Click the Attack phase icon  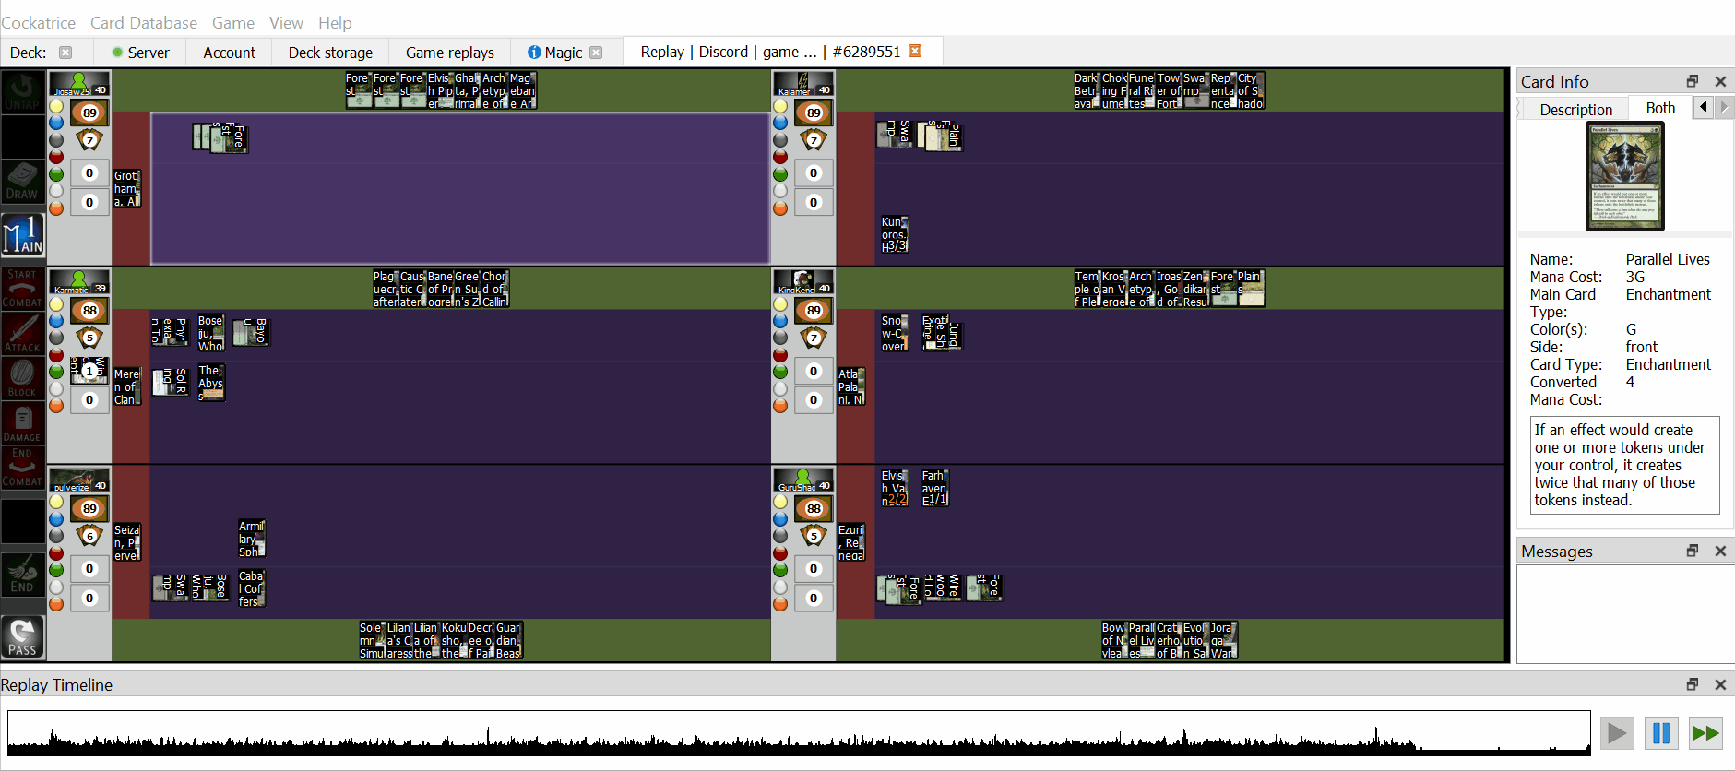(x=22, y=333)
